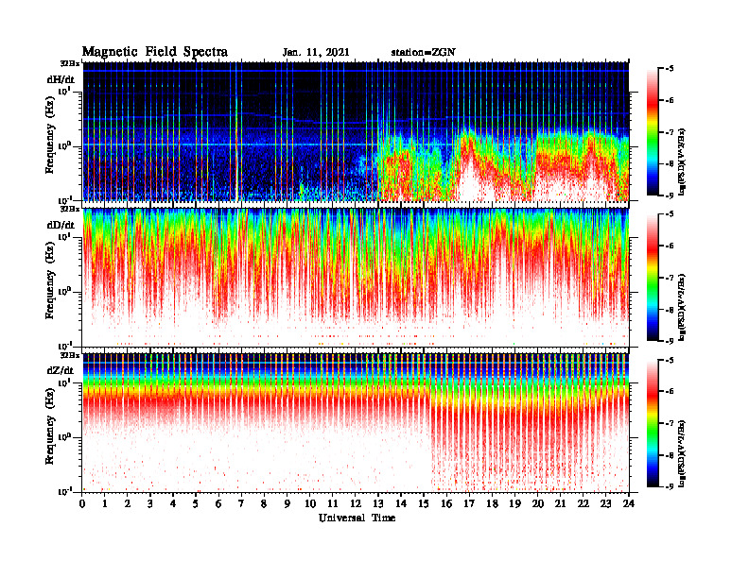Select hour 5 on the Universal Time axis

point(196,504)
